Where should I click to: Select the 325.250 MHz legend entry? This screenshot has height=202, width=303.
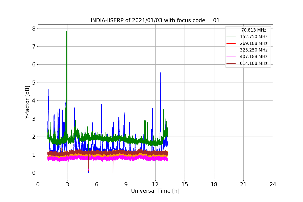(247, 50)
